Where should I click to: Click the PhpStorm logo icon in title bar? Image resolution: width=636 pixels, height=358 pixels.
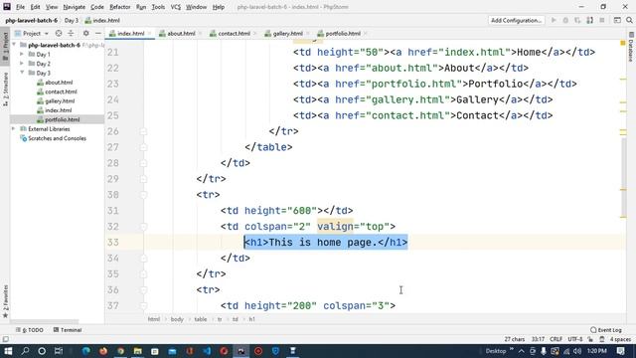click(7, 7)
